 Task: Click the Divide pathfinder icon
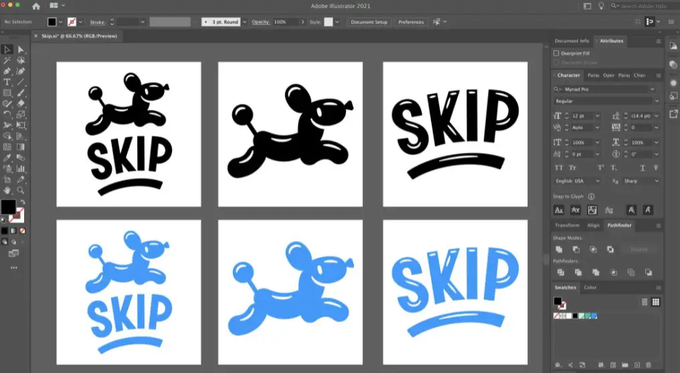[560, 273]
